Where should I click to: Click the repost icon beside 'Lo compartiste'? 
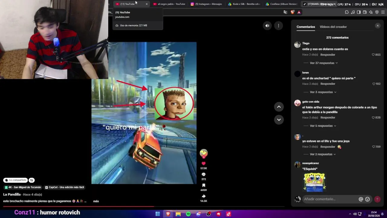pos(32,180)
